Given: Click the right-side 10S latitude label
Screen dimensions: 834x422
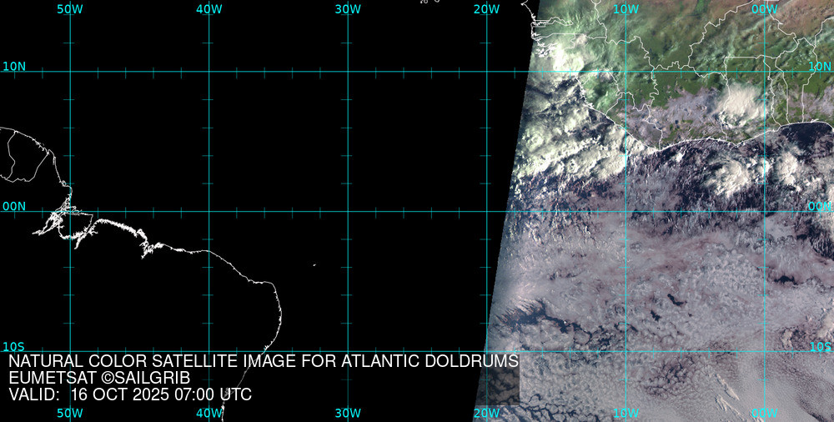Looking at the screenshot, I should coord(820,346).
